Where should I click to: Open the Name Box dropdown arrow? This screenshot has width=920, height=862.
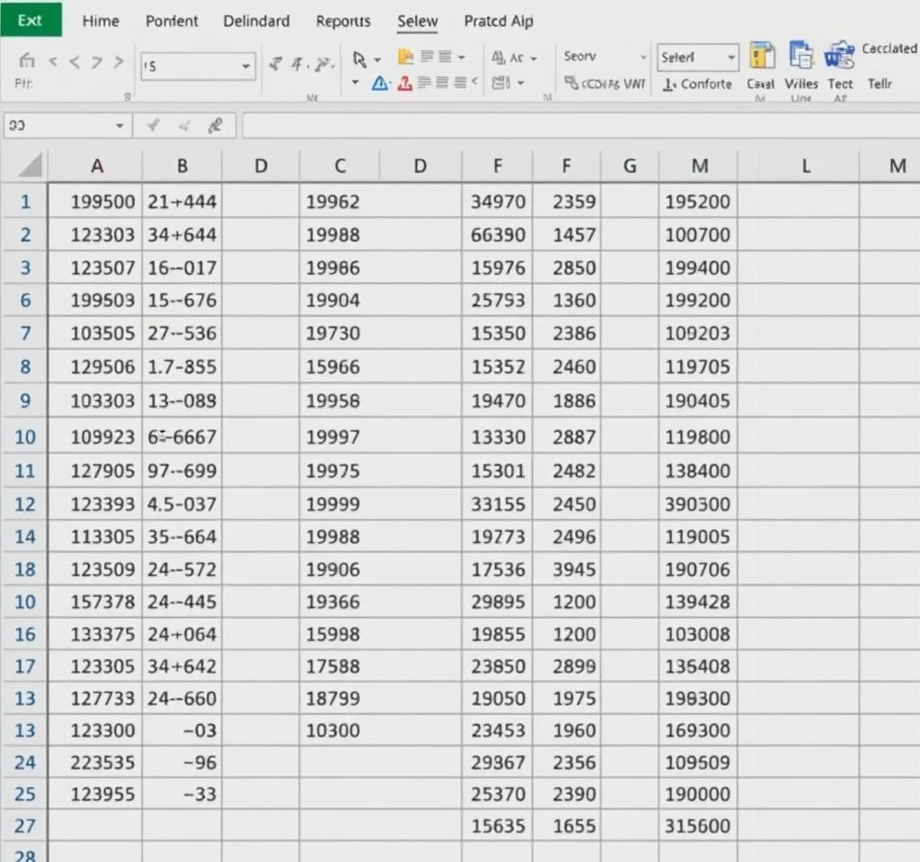point(119,127)
